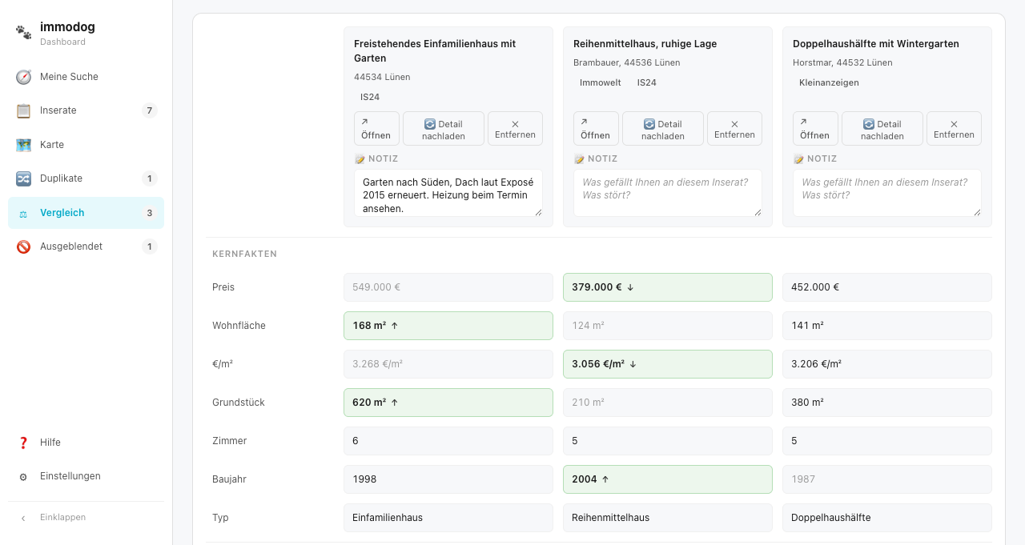Remove Freistehendes Einfamilienhaus from comparison
Screen dimensions: 1025x545
(515, 128)
